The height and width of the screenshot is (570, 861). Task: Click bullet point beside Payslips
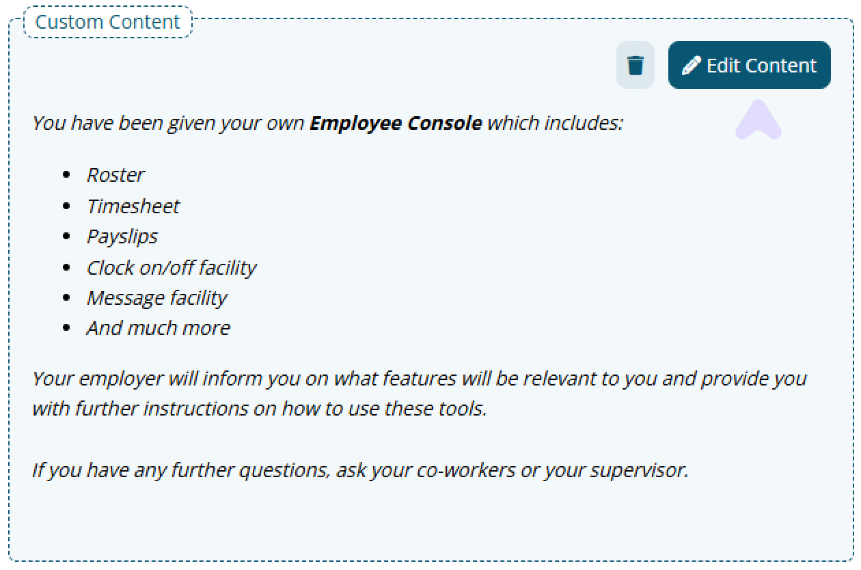(66, 236)
